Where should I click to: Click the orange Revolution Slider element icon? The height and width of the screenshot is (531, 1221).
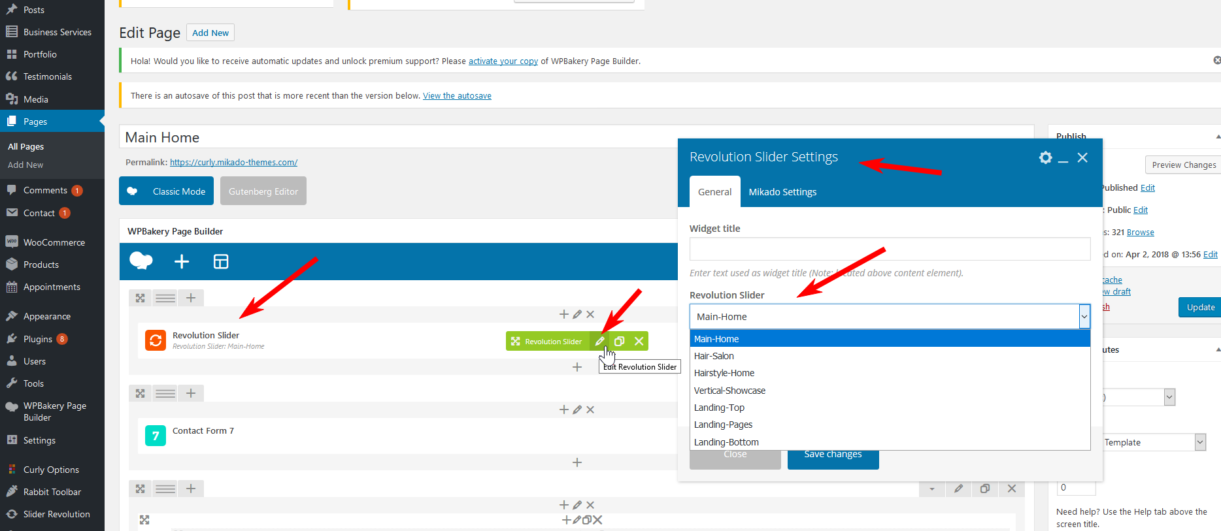pyautogui.click(x=156, y=340)
